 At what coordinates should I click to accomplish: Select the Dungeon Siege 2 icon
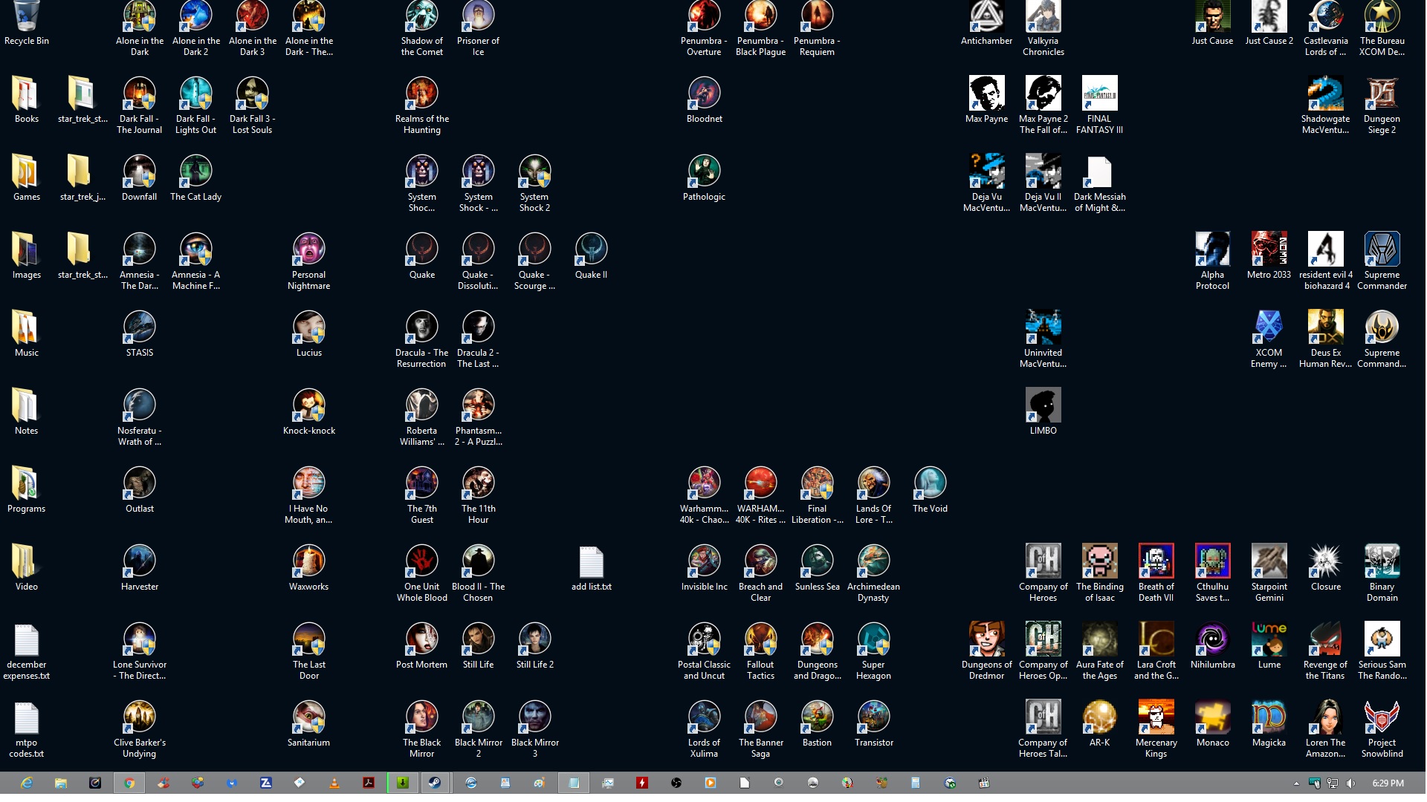pos(1382,105)
